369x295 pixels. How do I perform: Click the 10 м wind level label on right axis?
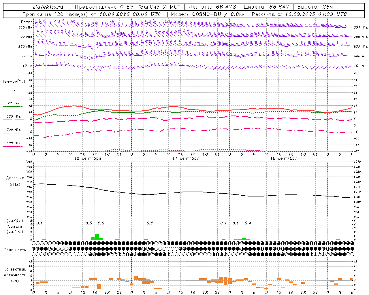(x=359, y=66)
